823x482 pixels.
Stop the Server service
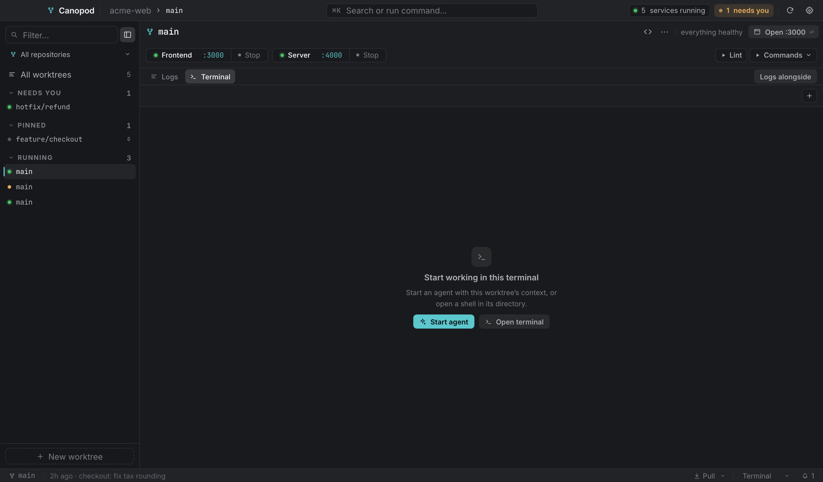367,55
